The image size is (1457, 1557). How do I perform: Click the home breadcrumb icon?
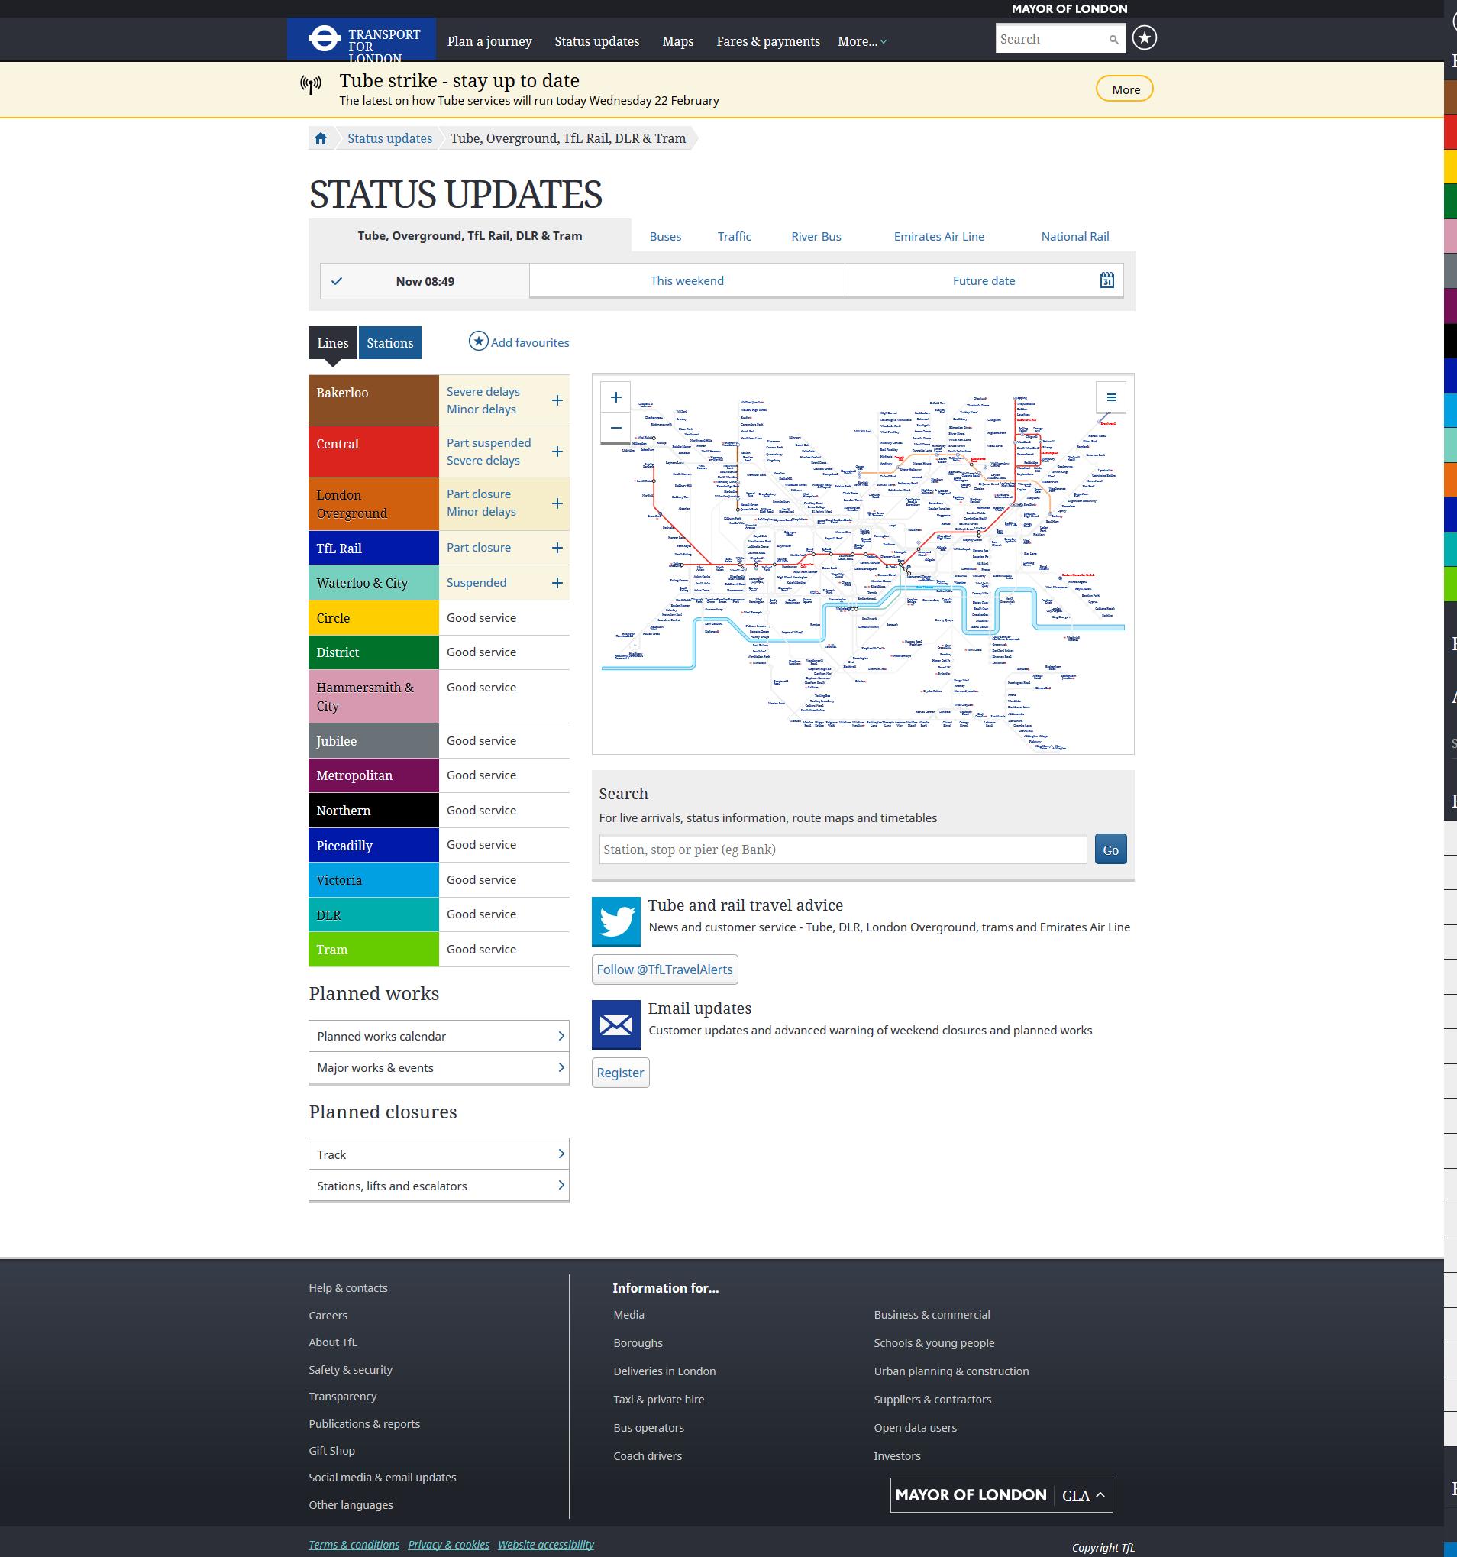click(x=320, y=138)
